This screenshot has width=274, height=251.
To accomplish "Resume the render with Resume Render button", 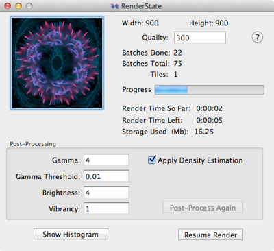I will (x=210, y=235).
